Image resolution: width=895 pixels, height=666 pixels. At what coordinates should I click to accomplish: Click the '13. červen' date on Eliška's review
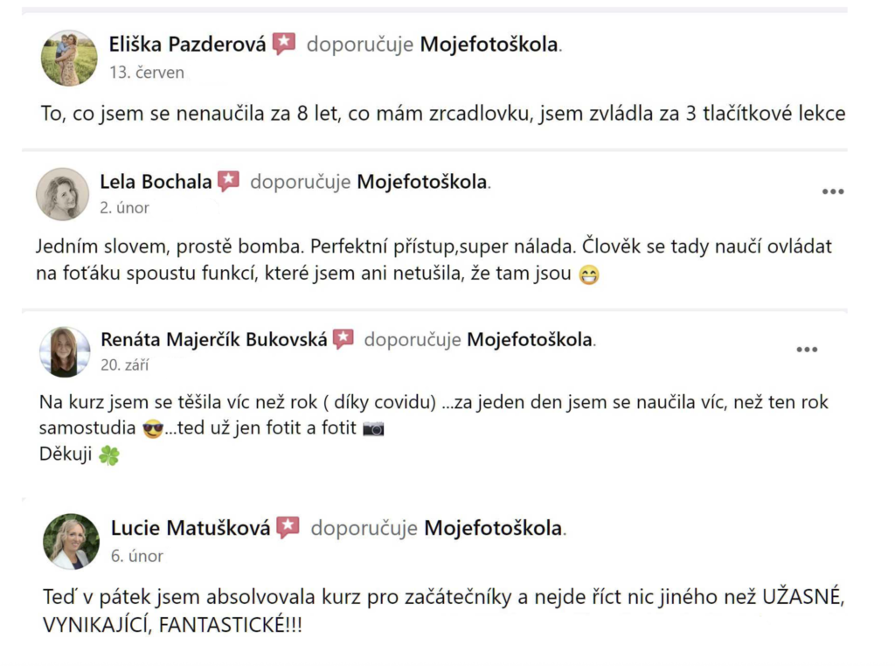[147, 73]
